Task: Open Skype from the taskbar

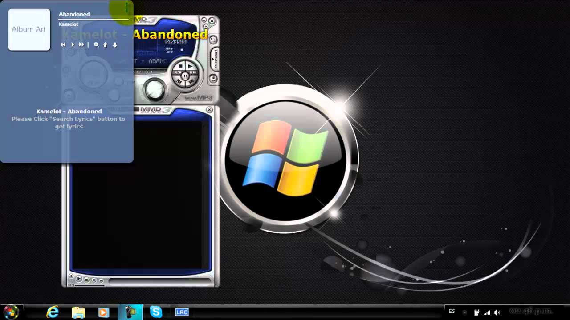Action: coord(156,312)
